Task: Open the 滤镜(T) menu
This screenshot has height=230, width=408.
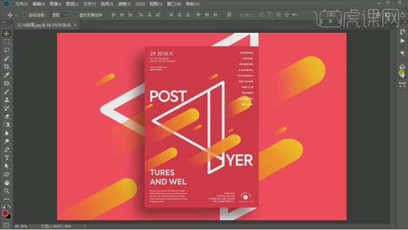Action: pyautogui.click(x=124, y=4)
